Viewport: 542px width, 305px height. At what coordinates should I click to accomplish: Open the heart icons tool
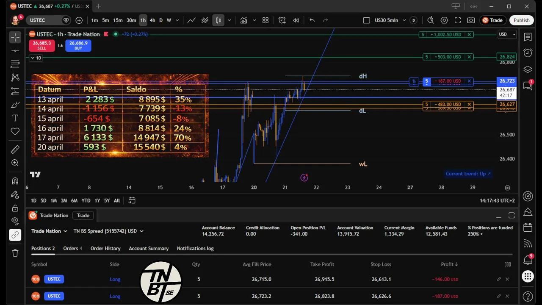coord(15,131)
